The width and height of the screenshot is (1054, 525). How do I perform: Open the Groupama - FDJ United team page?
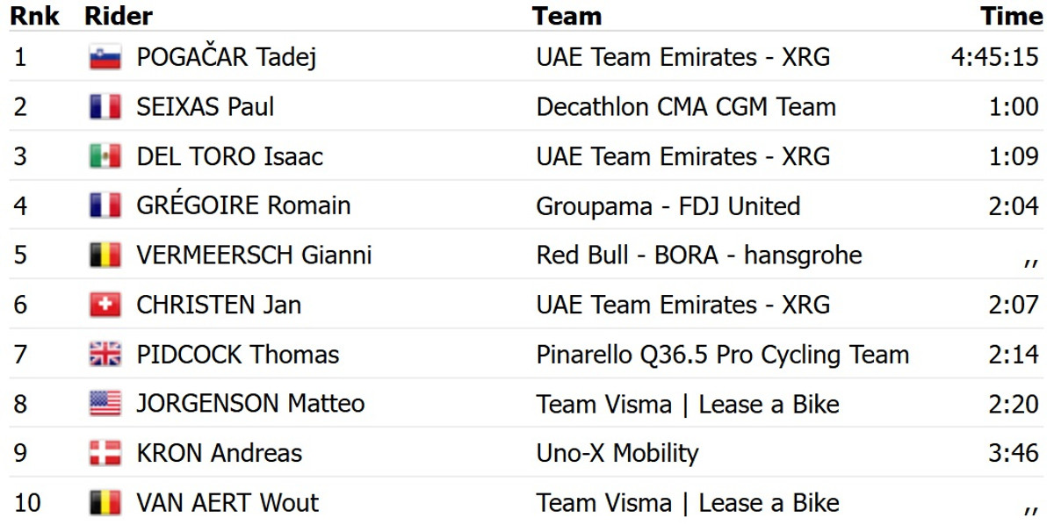point(668,205)
